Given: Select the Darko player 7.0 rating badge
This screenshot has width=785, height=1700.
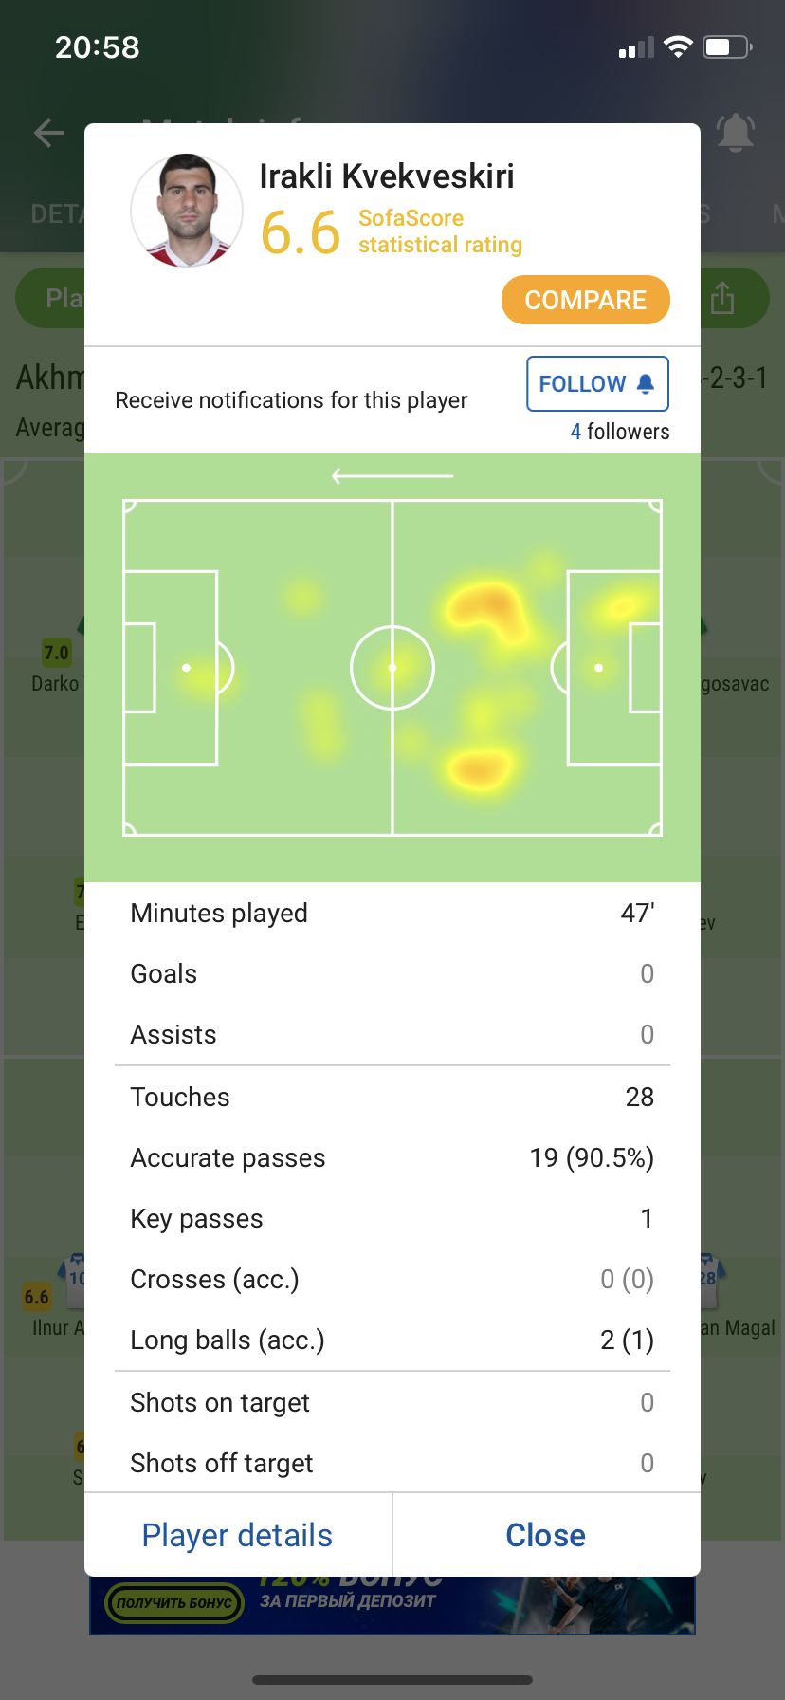Looking at the screenshot, I should (x=56, y=653).
